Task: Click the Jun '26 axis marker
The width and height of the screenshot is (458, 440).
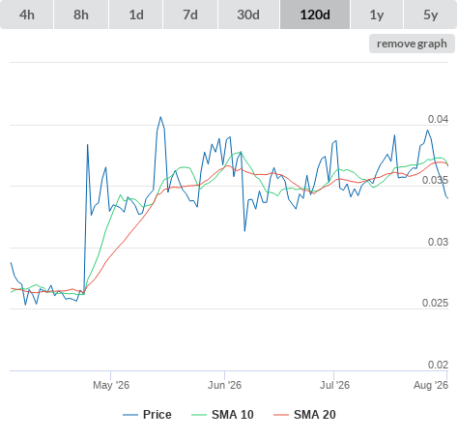Action: [224, 385]
